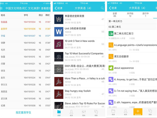Go back to 班课 in the right screen

point(113,8)
